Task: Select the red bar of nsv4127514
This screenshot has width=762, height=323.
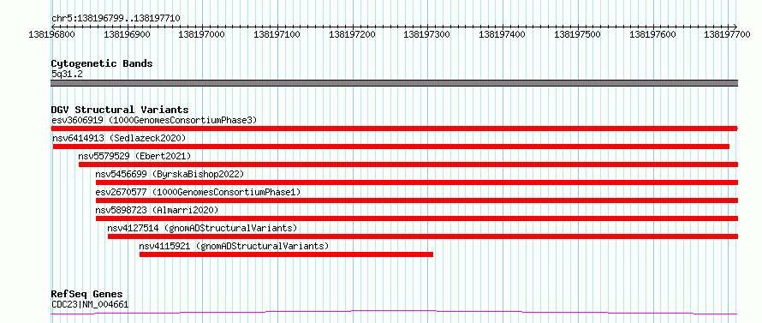Action: (423, 236)
